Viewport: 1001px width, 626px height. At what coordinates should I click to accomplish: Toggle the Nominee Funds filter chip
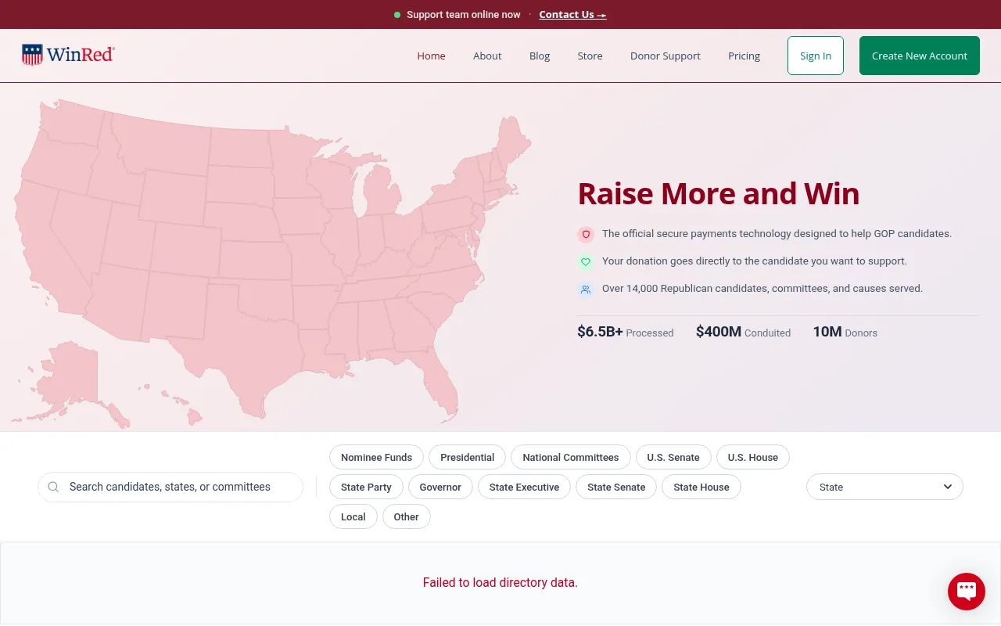(376, 457)
